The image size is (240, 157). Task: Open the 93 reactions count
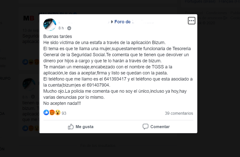64,113
